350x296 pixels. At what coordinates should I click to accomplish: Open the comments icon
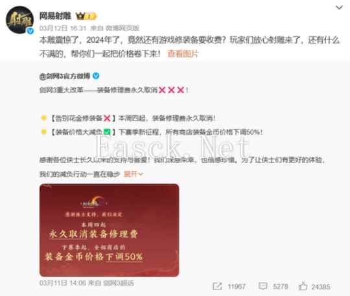tap(262, 286)
